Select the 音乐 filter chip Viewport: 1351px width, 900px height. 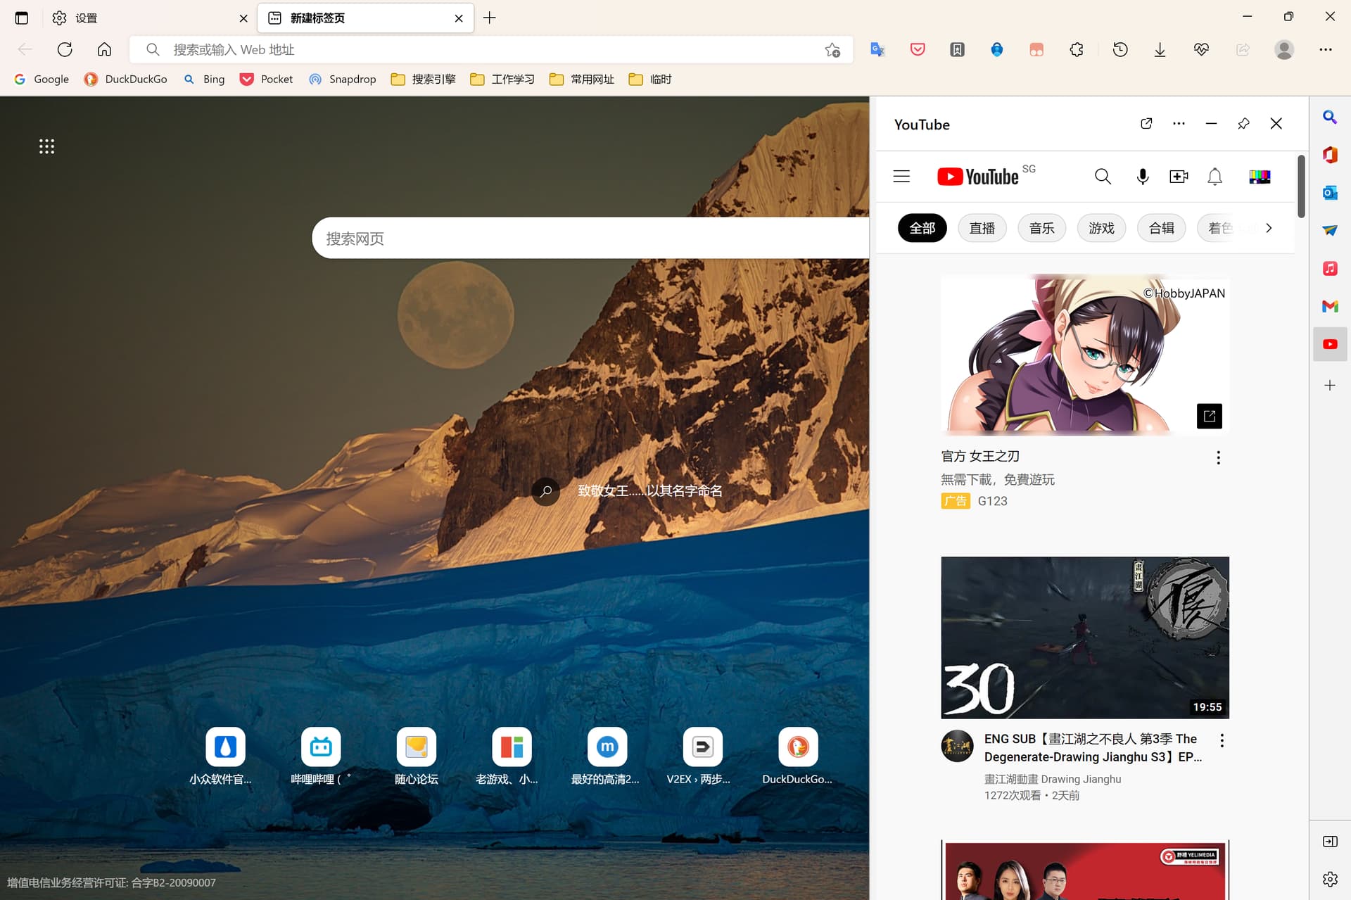point(1041,228)
